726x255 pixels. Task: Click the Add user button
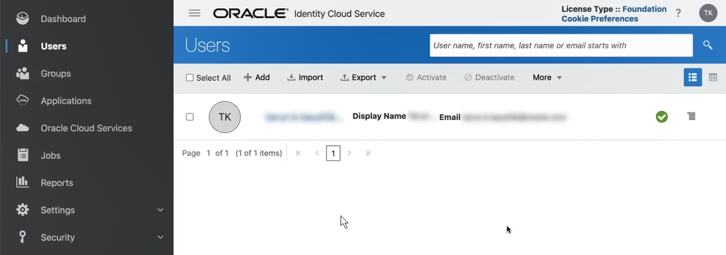click(x=257, y=78)
